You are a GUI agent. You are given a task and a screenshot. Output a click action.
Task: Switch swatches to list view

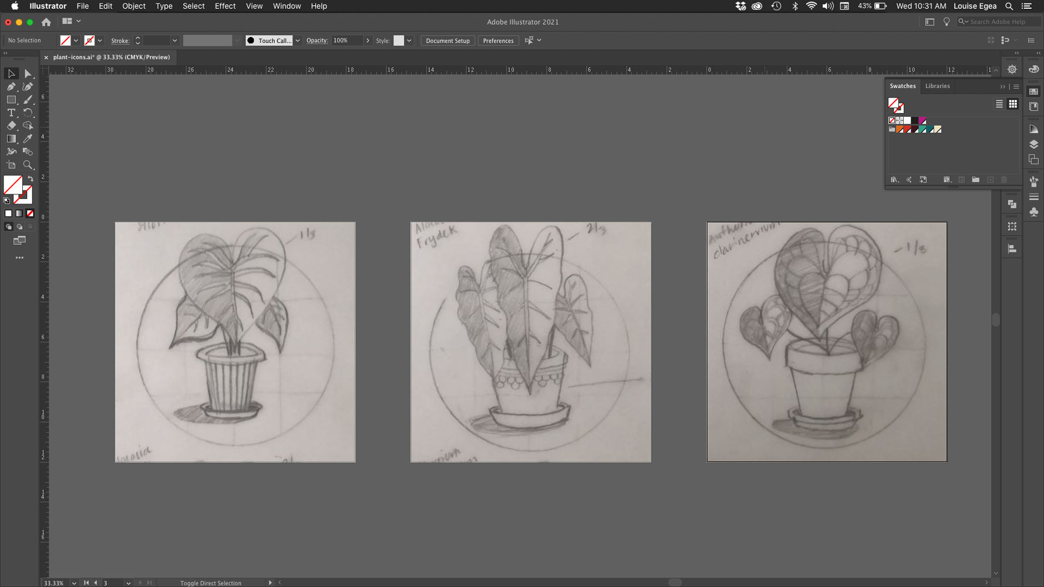coord(999,104)
